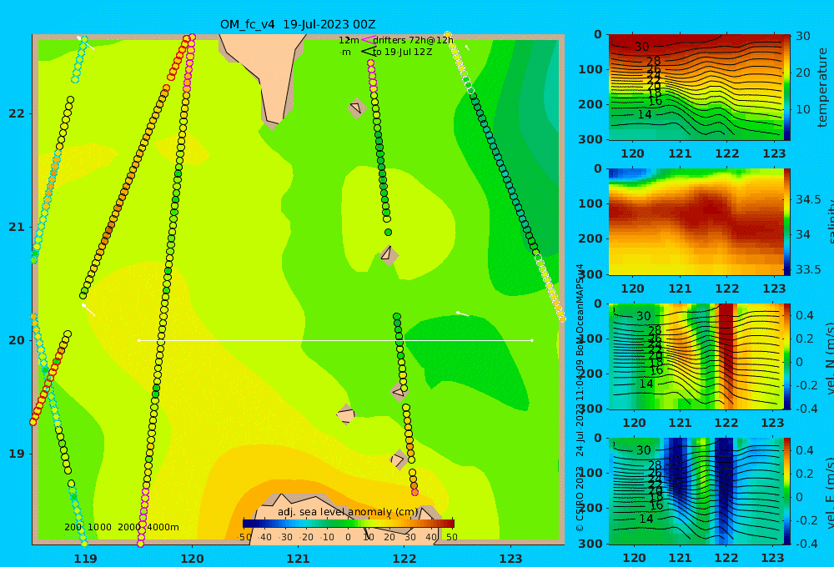The image size is (834, 567).
Task: Click the '300' depth tick on the salinity panel
Action: click(x=591, y=274)
